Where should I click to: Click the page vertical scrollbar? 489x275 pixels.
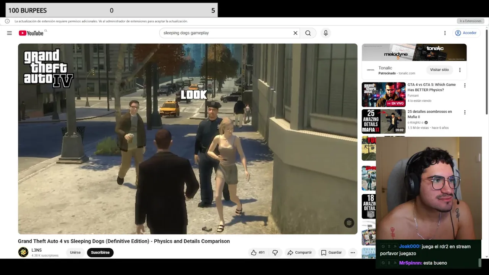click(x=486, y=71)
